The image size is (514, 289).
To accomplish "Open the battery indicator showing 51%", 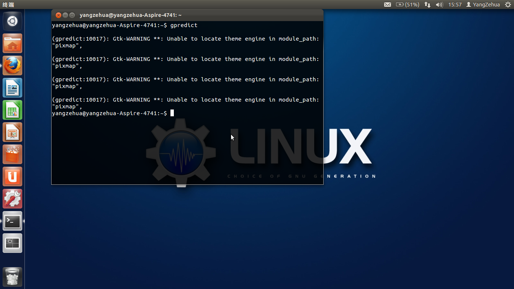I will click(x=407, y=5).
